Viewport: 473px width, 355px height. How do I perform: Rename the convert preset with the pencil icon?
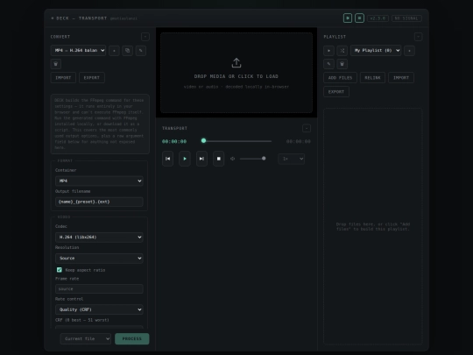(141, 51)
